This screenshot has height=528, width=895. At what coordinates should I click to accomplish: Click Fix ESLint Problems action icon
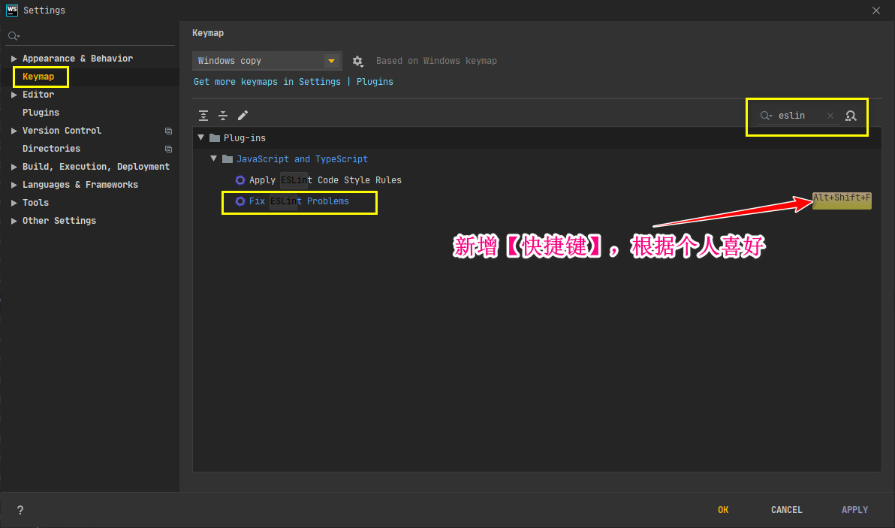tap(240, 201)
